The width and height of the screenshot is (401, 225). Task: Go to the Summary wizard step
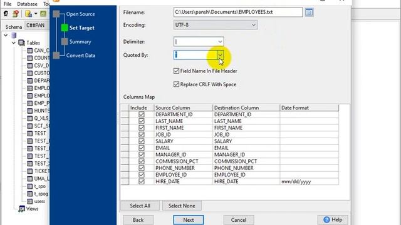click(80, 42)
